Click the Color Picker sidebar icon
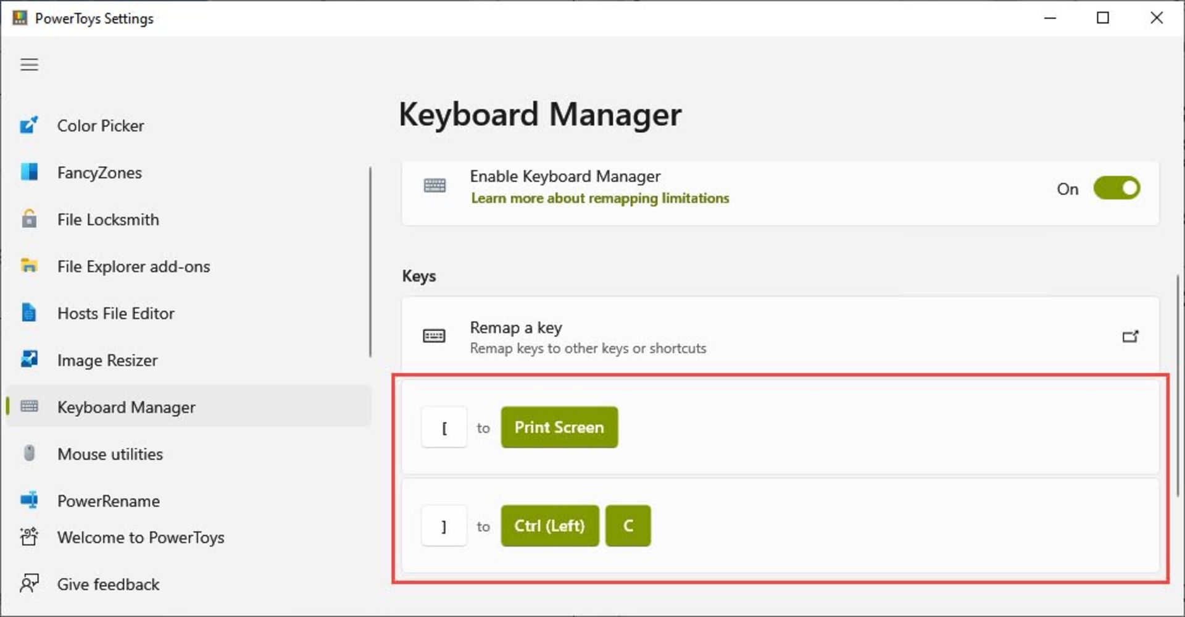The height and width of the screenshot is (617, 1185). pyautogui.click(x=28, y=125)
